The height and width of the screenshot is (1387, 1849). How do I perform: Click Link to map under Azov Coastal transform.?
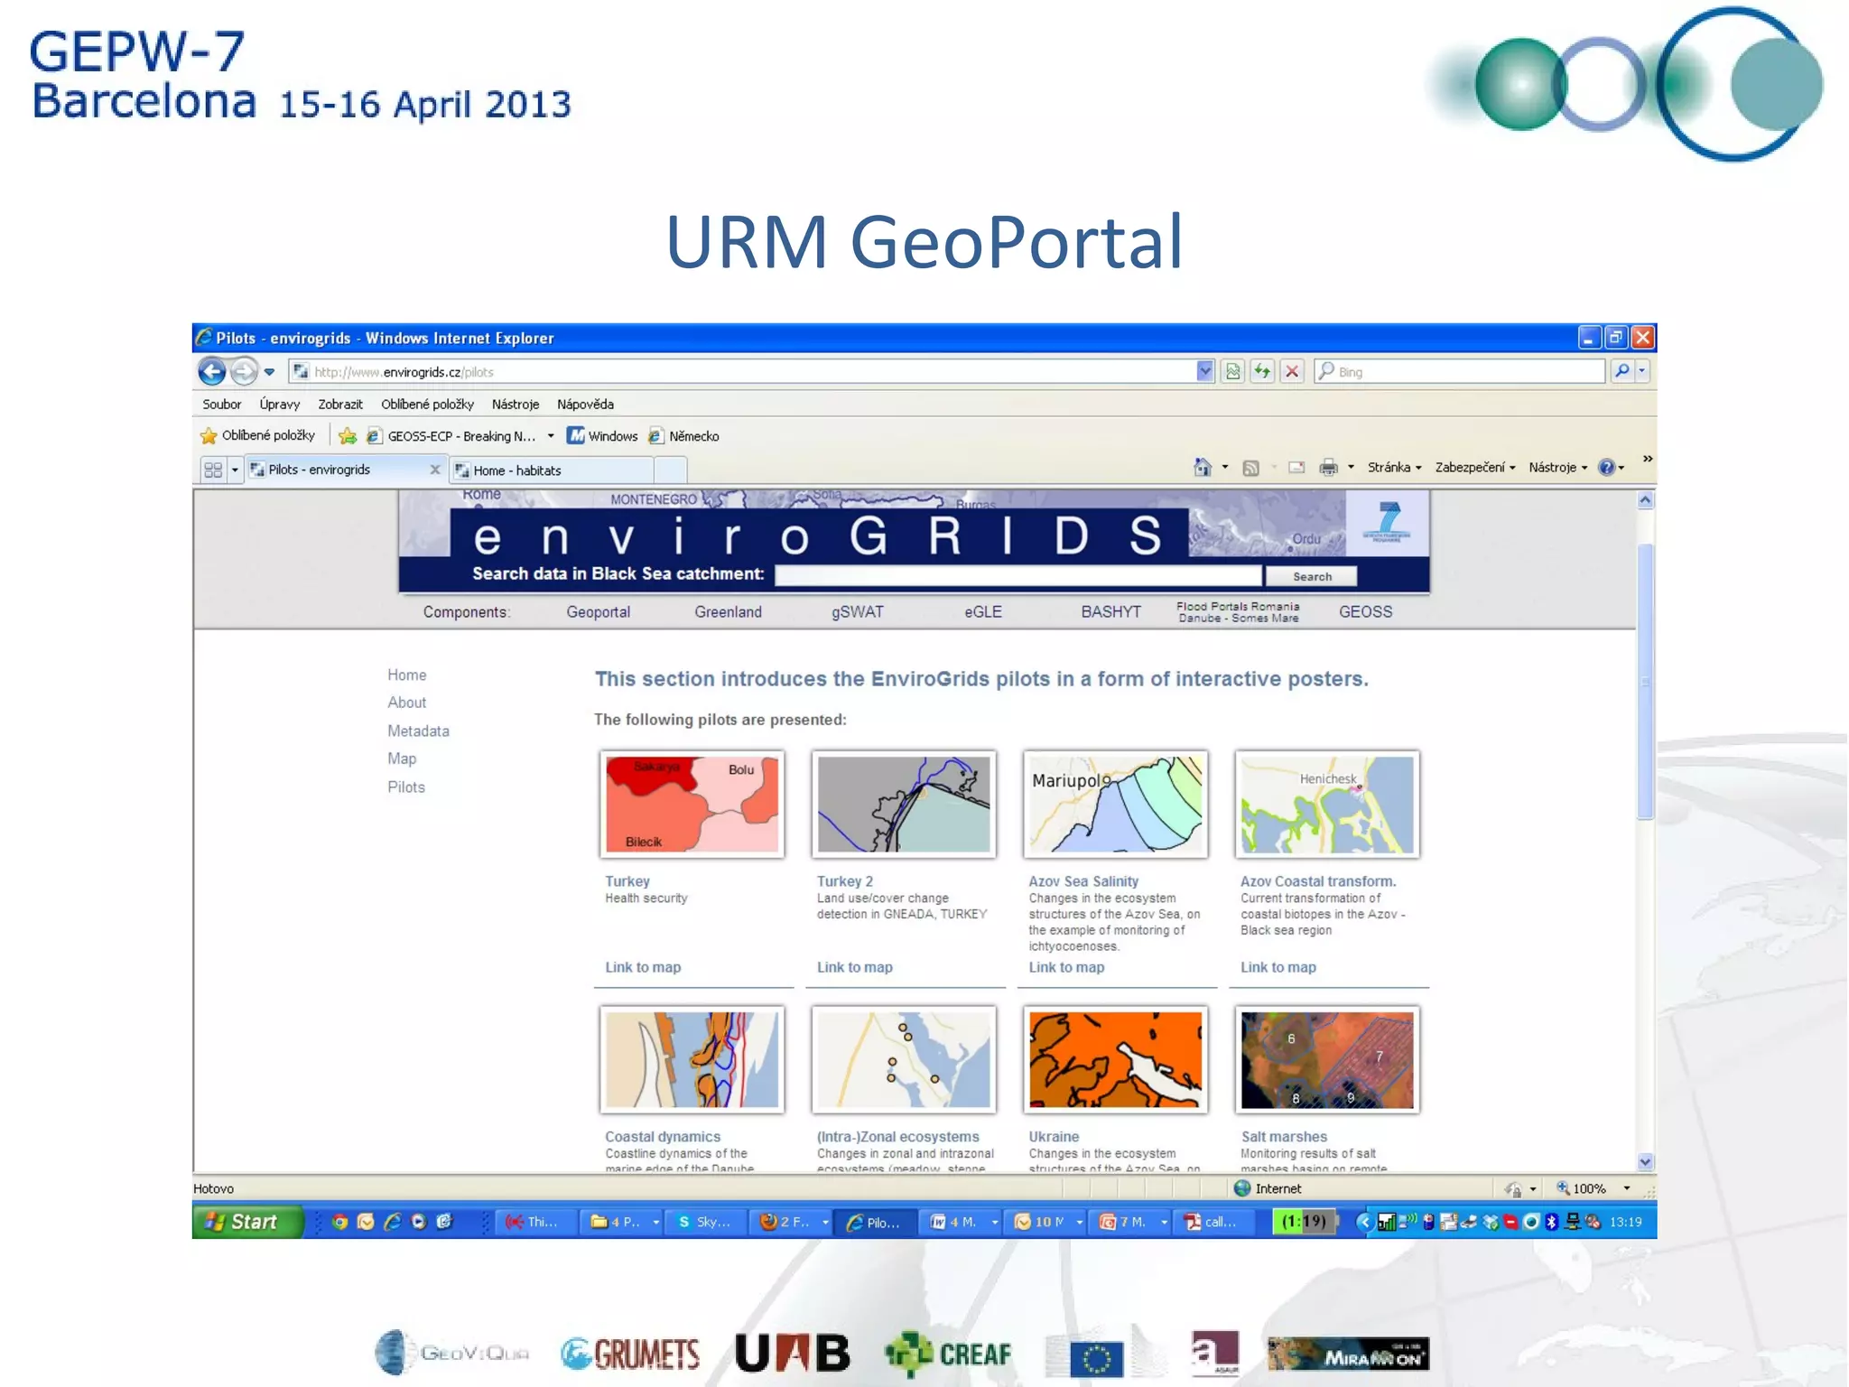1278,967
